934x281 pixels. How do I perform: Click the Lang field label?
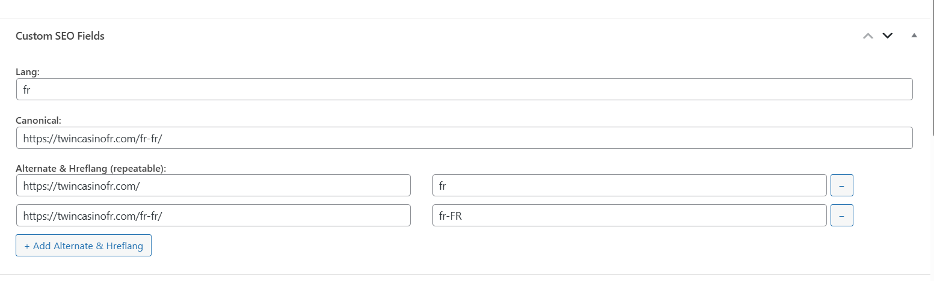27,72
